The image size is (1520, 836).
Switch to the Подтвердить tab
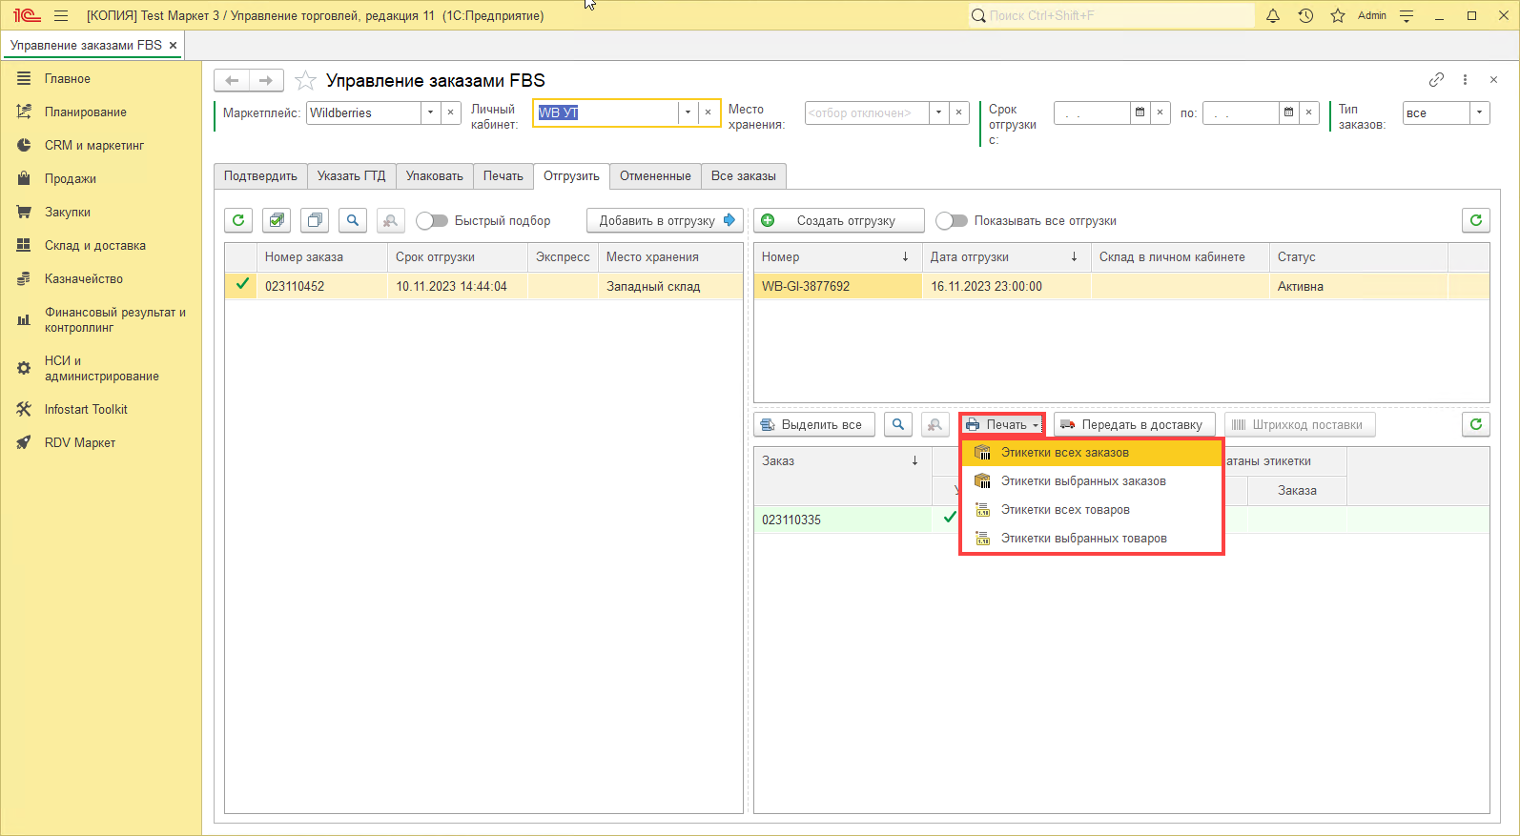tap(260, 176)
